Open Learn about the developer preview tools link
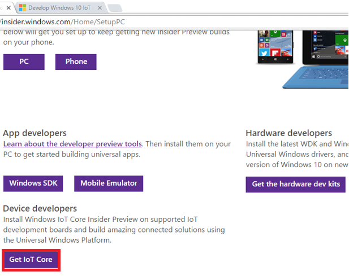349x276 pixels. coord(72,144)
